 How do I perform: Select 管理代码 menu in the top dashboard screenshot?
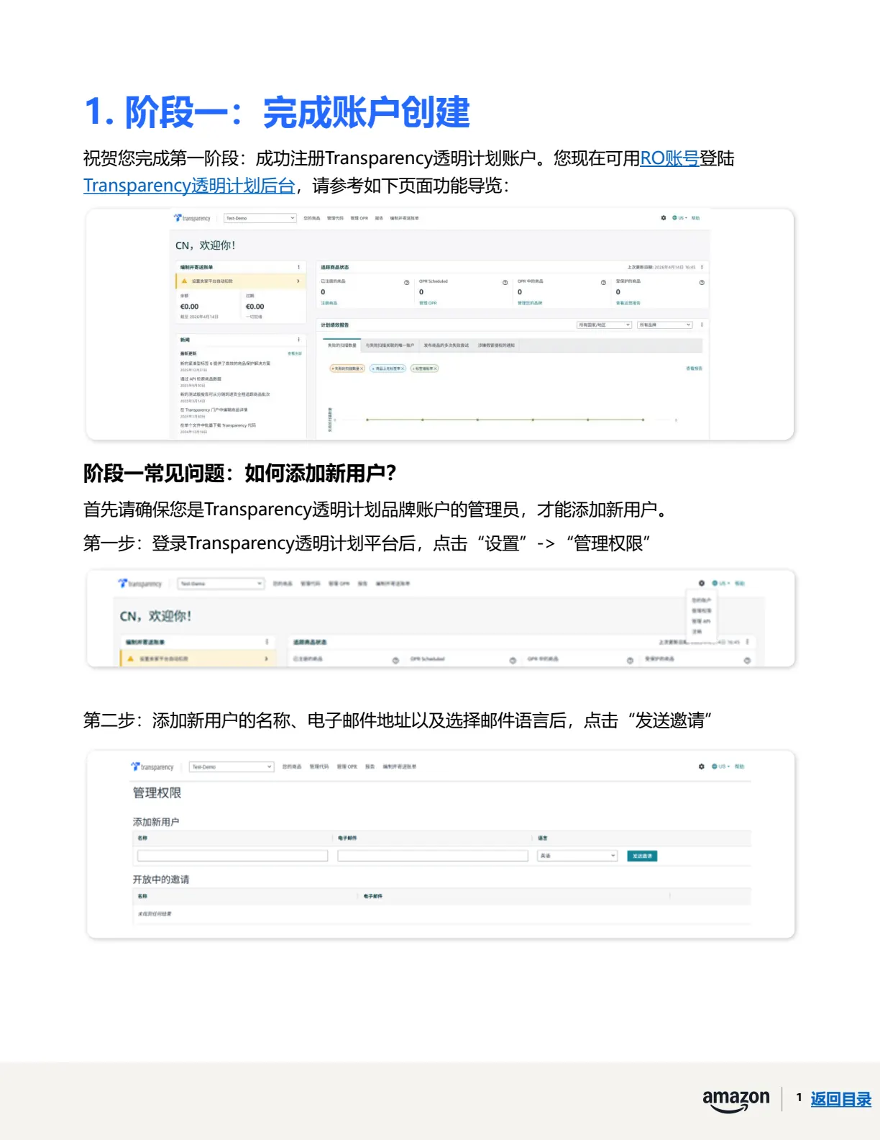tap(335, 218)
